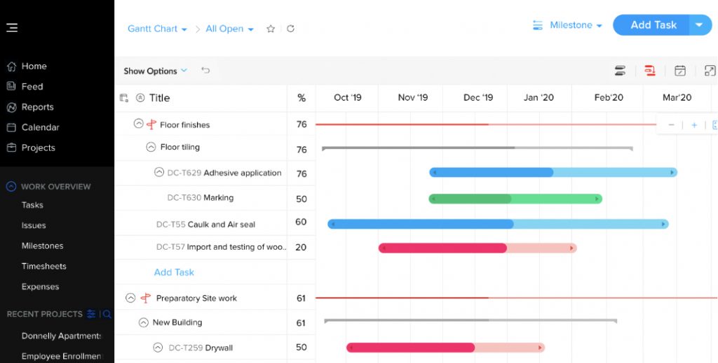This screenshot has width=718, height=363.
Task: Click the refresh icon beside All Open
Action: 290,29
